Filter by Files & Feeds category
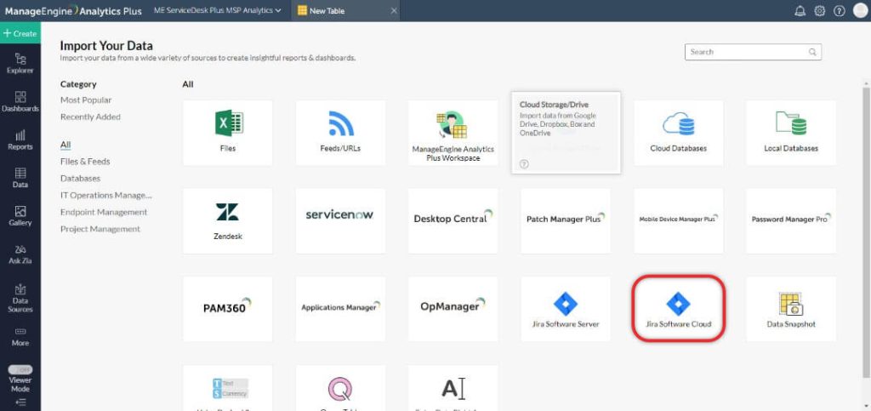The width and height of the screenshot is (871, 411). (x=85, y=161)
